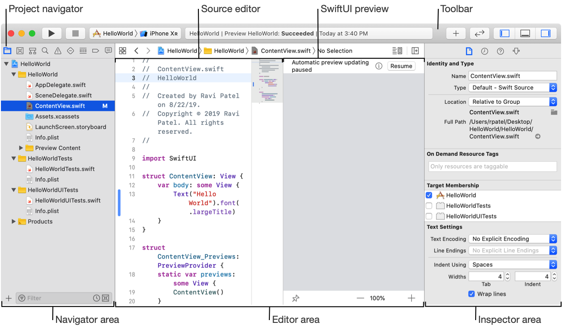
Task: Select the File inspector tab
Action: tap(470, 51)
